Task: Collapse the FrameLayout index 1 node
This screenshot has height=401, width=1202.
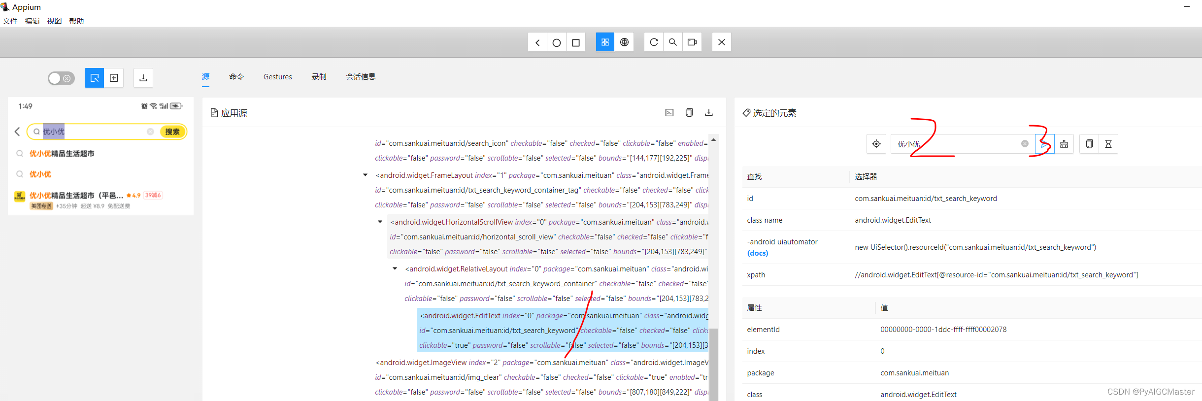Action: click(365, 175)
